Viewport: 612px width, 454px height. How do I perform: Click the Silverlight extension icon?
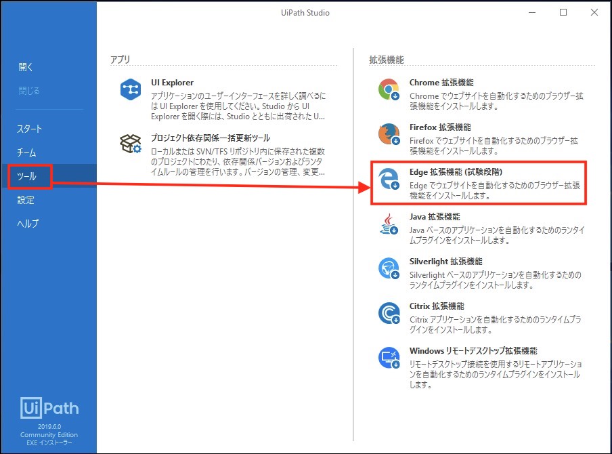click(x=389, y=269)
